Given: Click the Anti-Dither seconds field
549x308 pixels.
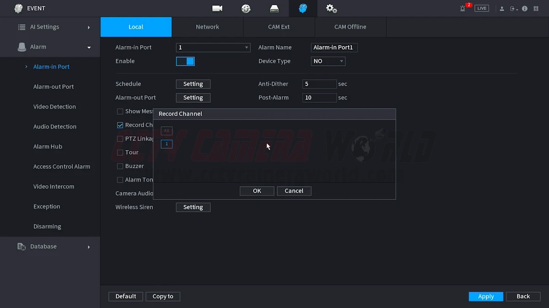Looking at the screenshot, I should [x=319, y=84].
